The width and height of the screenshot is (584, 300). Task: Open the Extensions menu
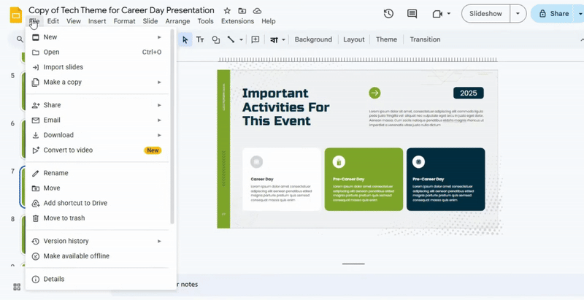[237, 21]
